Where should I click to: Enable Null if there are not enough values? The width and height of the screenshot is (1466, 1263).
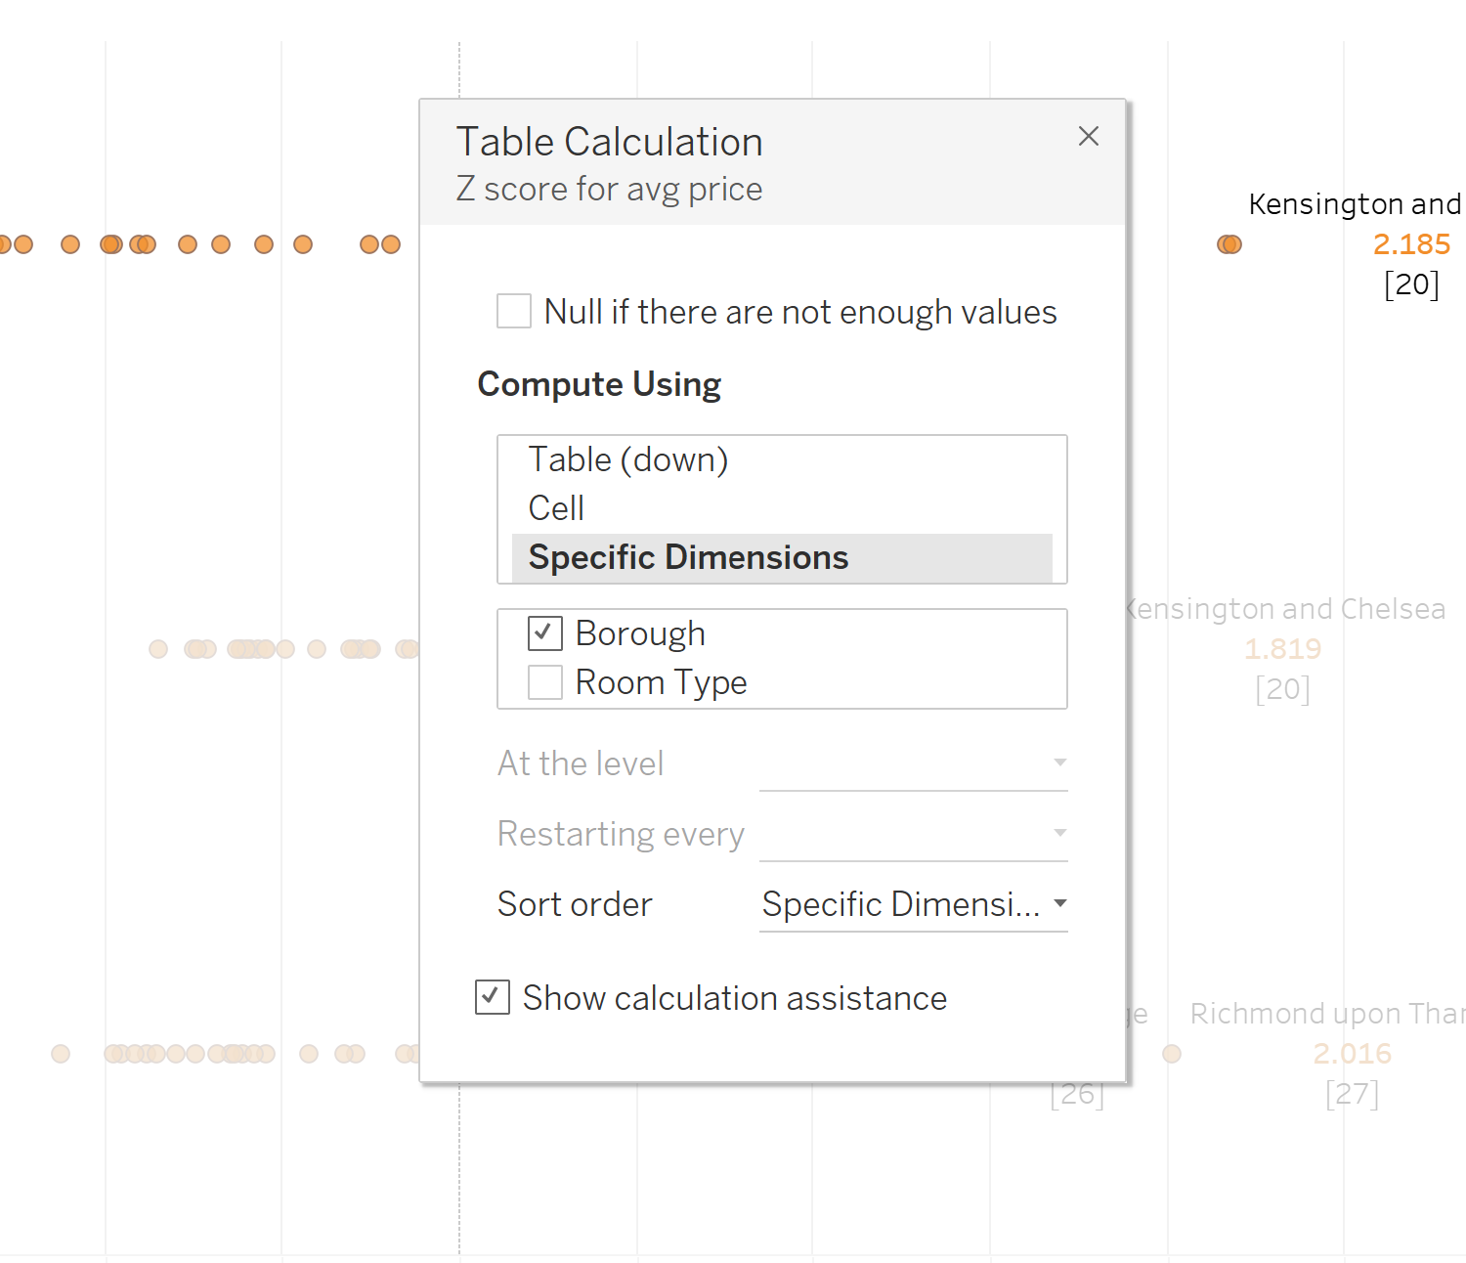click(514, 311)
